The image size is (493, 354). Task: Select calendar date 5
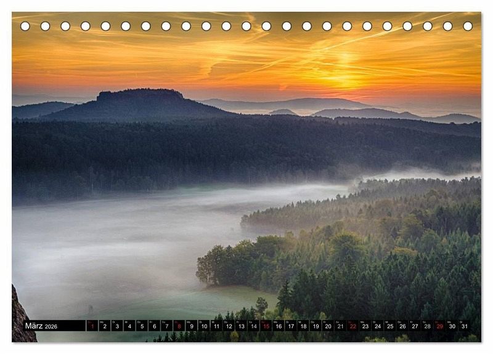point(142,326)
